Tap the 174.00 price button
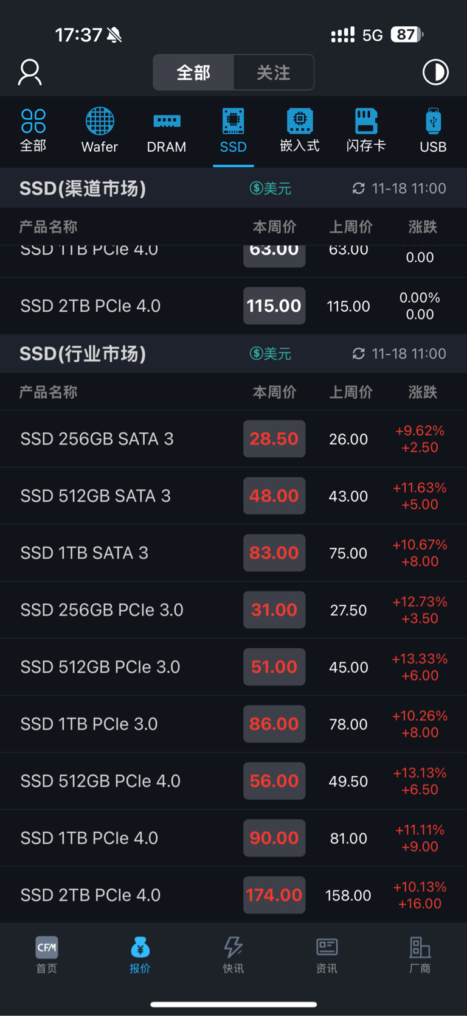This screenshot has height=1016, width=467. click(x=274, y=895)
